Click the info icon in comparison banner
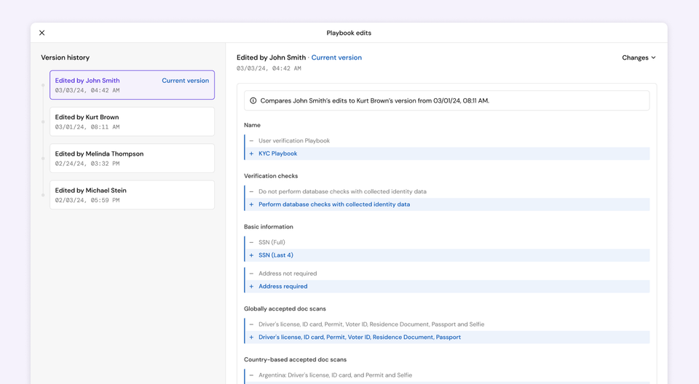Image resolution: width=699 pixels, height=384 pixels. coord(253,100)
